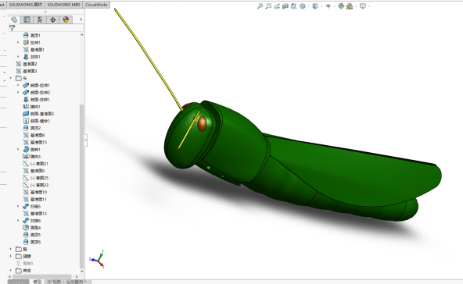Expand the 胸 folder
This screenshot has height=284, width=463.
(11, 249)
